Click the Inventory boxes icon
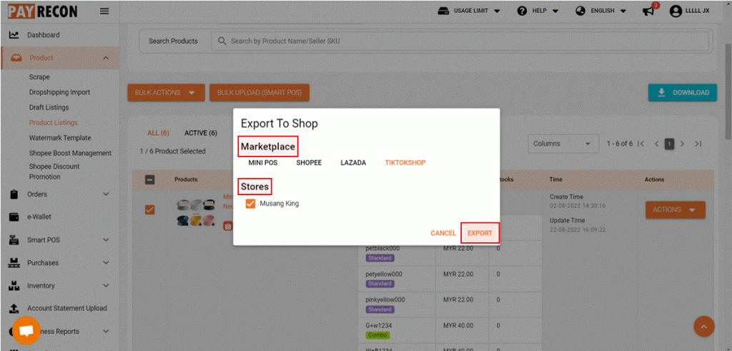Image resolution: width=732 pixels, height=351 pixels. click(14, 286)
